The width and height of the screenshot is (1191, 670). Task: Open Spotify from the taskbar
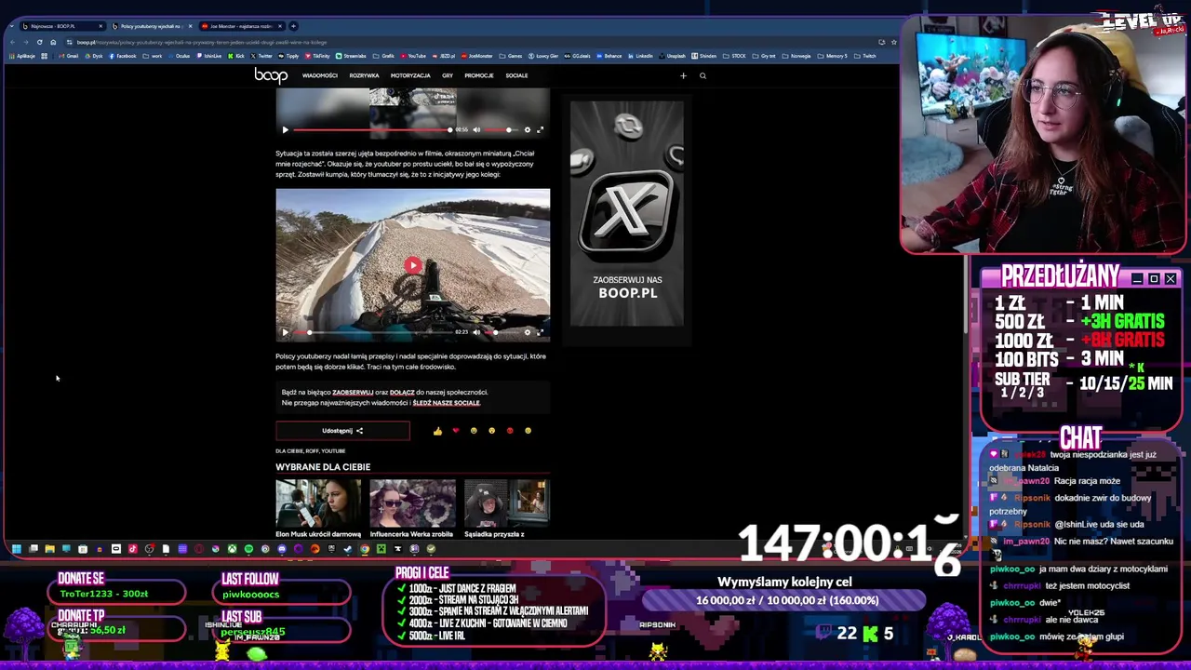[248, 549]
